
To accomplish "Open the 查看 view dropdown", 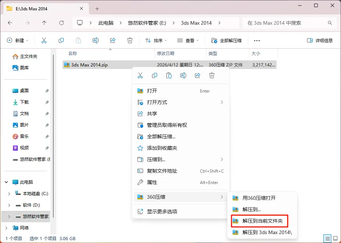I will 188,40.
